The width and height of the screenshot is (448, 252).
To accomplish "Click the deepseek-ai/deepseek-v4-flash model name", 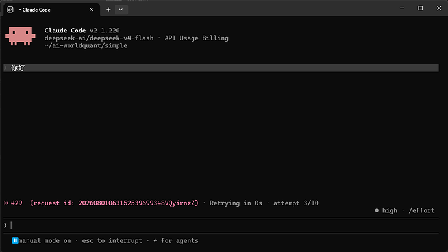I will 99,38.
